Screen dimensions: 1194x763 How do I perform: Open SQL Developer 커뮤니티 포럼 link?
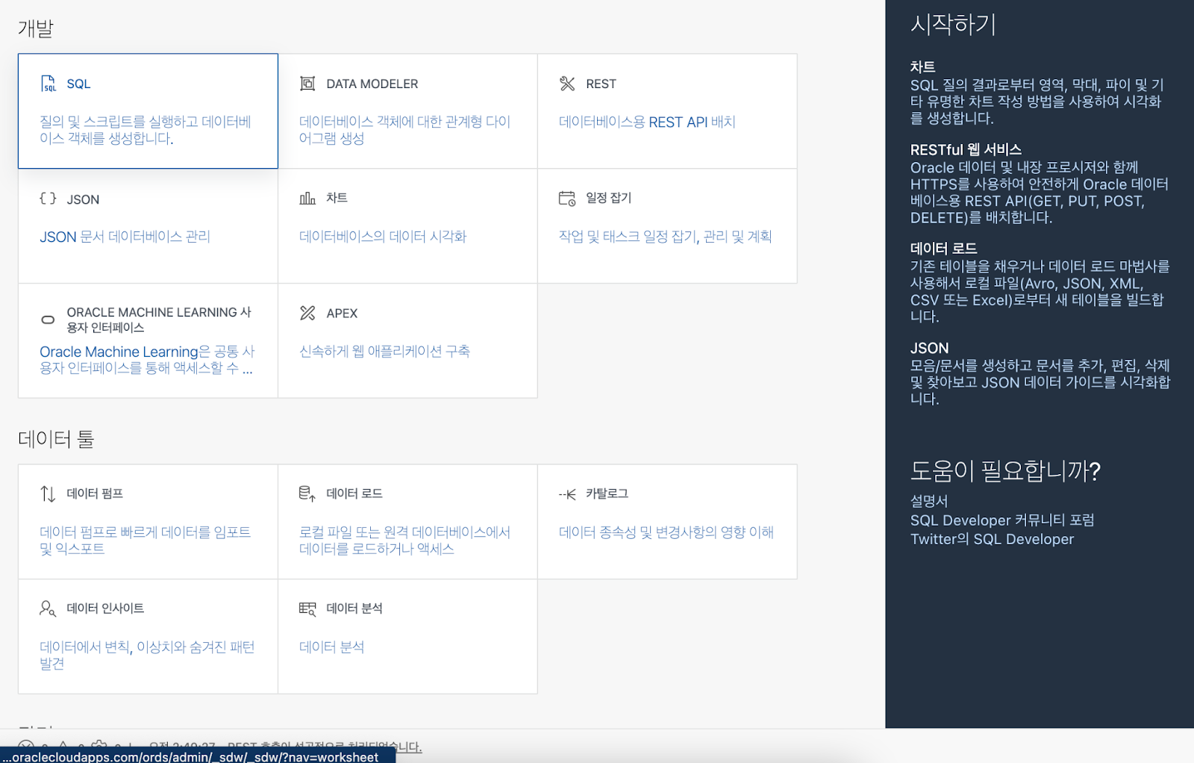1002,520
